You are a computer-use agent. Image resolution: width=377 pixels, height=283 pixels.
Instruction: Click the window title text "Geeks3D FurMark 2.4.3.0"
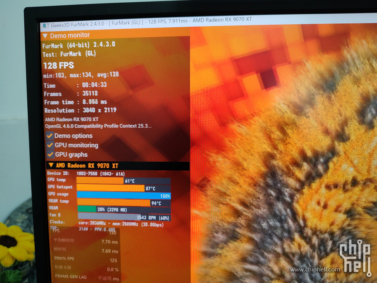pyautogui.click(x=78, y=24)
